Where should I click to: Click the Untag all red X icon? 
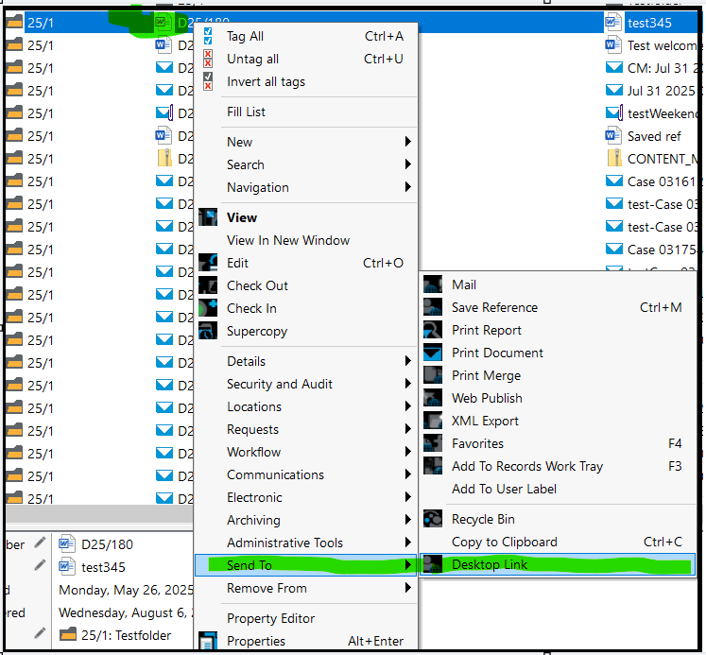point(208,59)
